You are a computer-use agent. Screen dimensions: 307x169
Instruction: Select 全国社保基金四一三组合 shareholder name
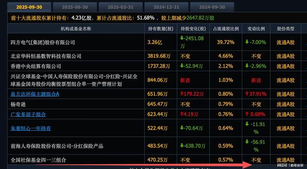pyautogui.click(x=38, y=160)
